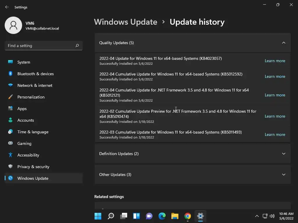This screenshot has height=223, width=298.
Task: Open Time & language clock icon
Action: coord(10,132)
